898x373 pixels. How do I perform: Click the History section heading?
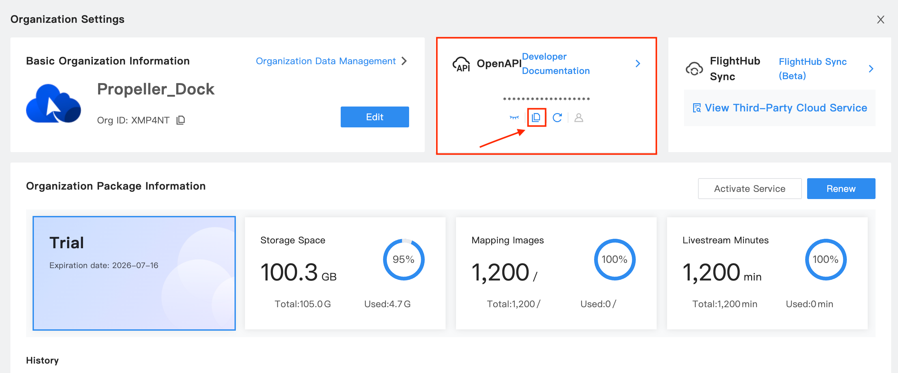pyautogui.click(x=42, y=360)
